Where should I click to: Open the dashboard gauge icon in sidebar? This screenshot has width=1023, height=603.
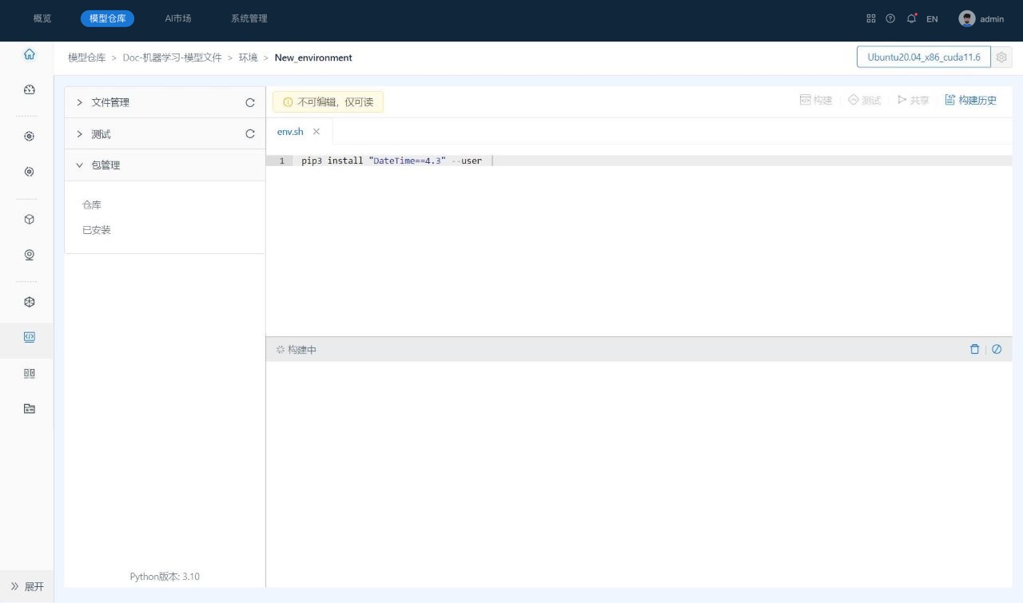click(29, 89)
